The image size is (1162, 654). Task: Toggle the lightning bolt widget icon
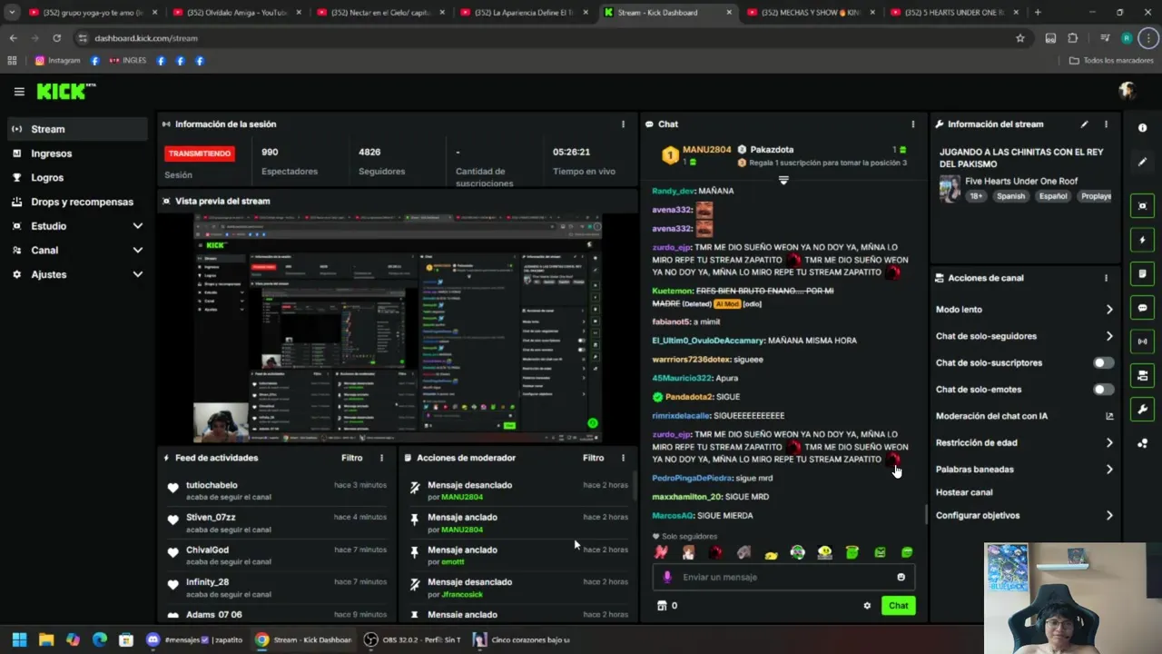click(x=1142, y=240)
